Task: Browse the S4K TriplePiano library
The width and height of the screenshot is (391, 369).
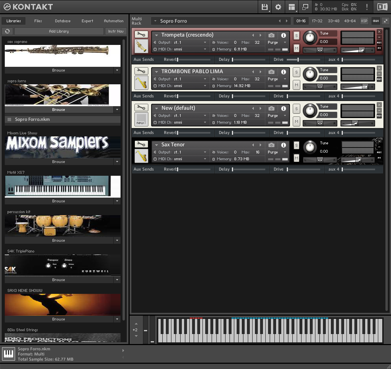Action: pos(59,280)
